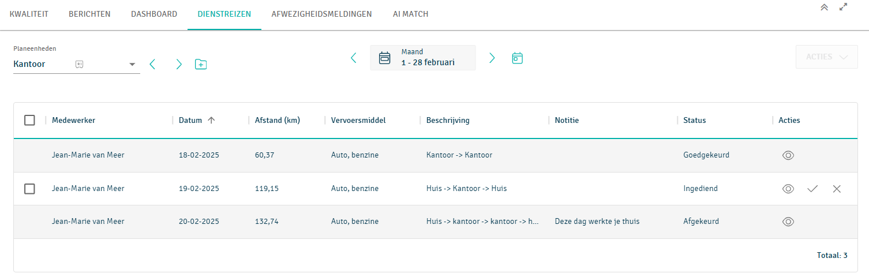View details of the Ingediend trip
Viewport: 869px width, 277px height.
788,189
